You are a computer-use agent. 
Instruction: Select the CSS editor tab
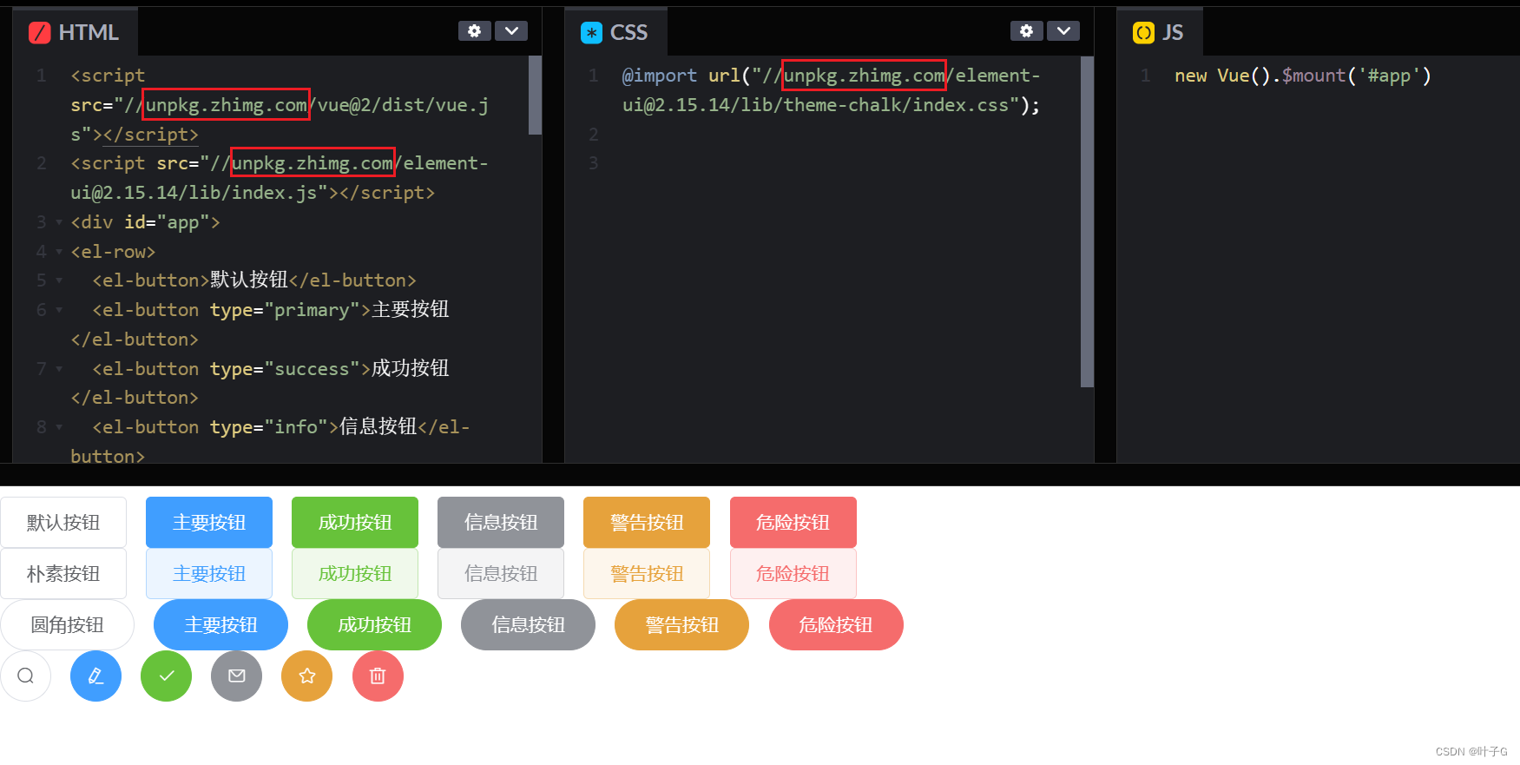point(615,32)
